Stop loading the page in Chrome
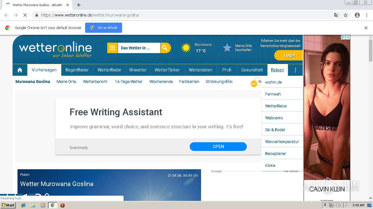This screenshot has height=209, width=373. point(25,15)
